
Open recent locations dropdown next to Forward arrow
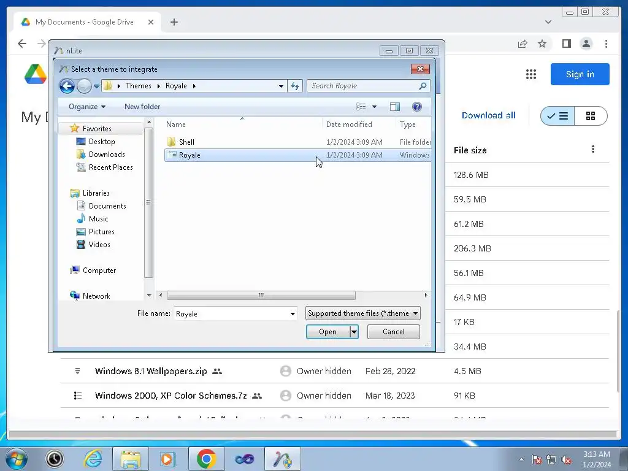click(x=96, y=86)
